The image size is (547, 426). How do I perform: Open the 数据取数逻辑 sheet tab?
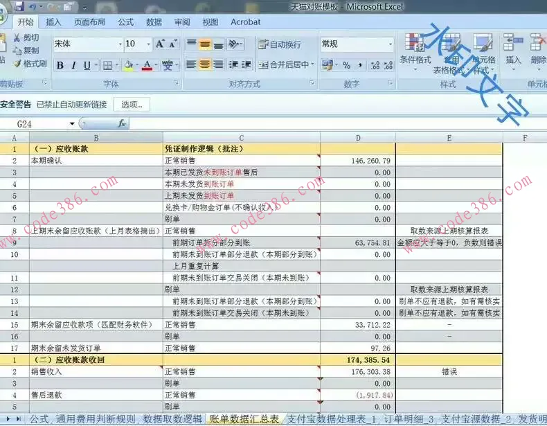pos(173,419)
